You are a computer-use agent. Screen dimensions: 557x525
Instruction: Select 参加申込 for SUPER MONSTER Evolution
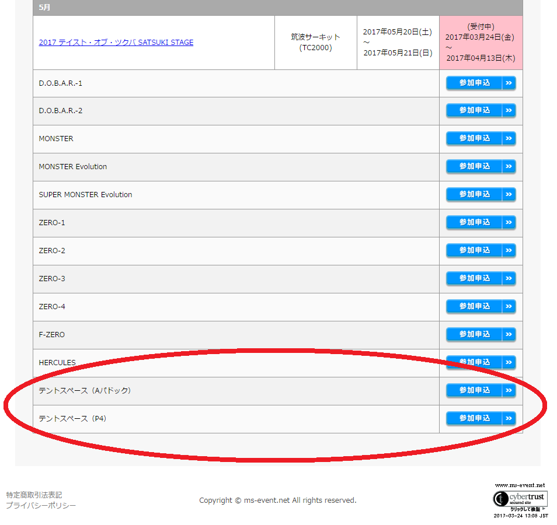click(x=481, y=194)
